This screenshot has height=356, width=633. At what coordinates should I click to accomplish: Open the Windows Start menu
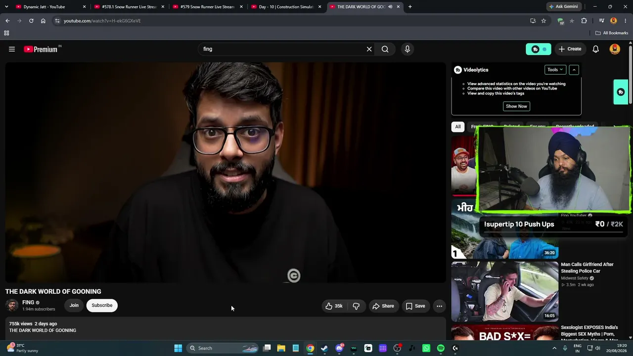pos(178,348)
